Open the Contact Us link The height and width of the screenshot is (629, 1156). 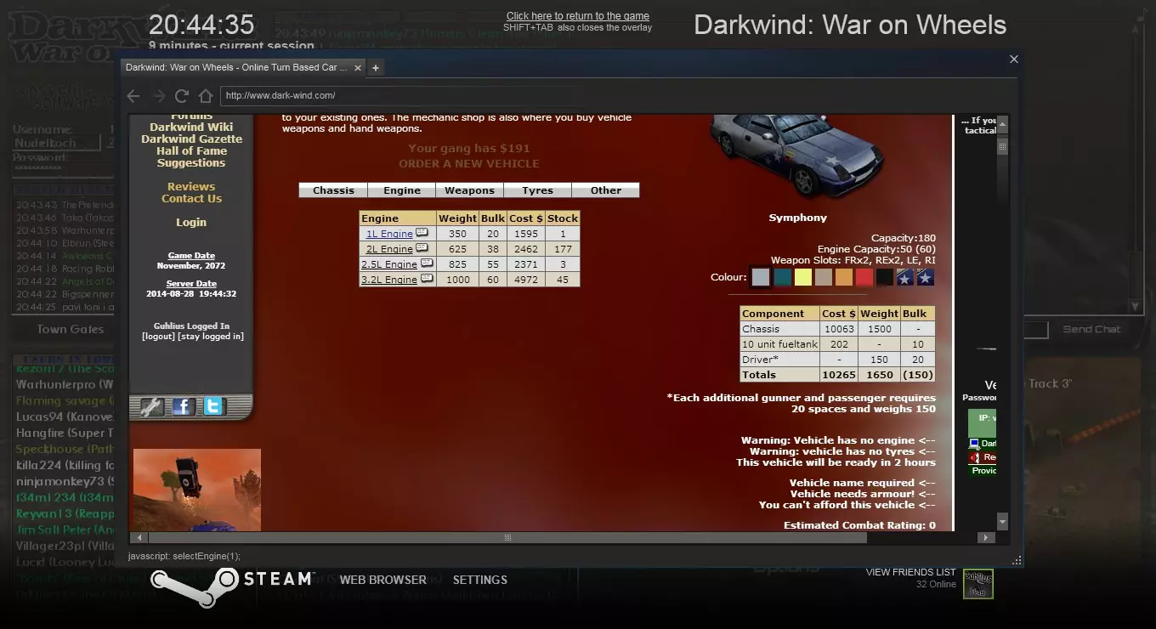tap(191, 199)
